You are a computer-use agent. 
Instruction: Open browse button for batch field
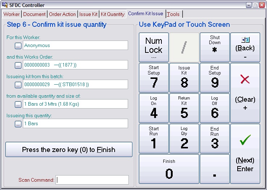coord(18,85)
